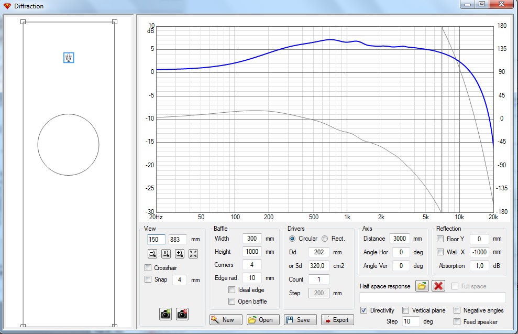Select the Circular driver radio button
Viewport: 518px width, 334px height.
coord(292,239)
